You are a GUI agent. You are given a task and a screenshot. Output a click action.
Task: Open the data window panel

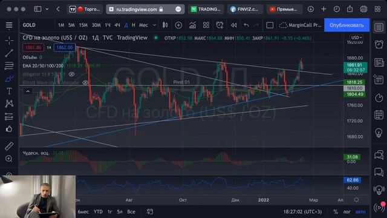[x=379, y=80]
